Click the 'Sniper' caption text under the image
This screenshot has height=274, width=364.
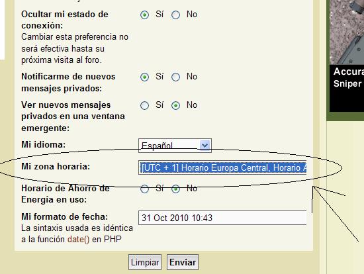[347, 83]
